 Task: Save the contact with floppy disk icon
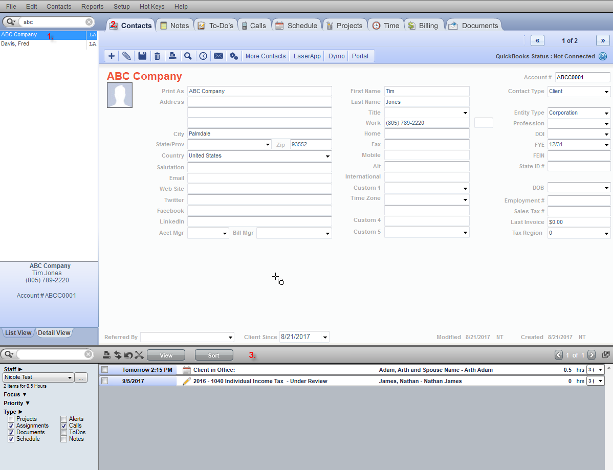click(x=142, y=56)
